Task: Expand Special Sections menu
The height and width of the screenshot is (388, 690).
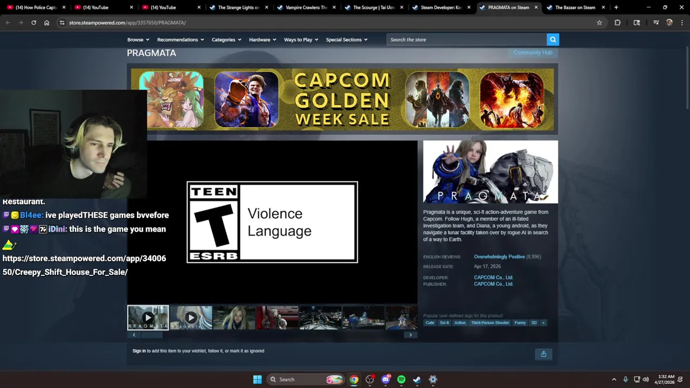Action: pos(347,39)
